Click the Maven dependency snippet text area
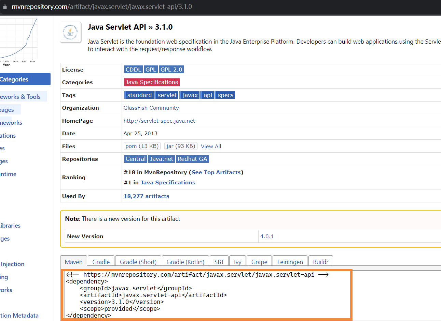Screen dimensions: 441x321 pos(206,295)
